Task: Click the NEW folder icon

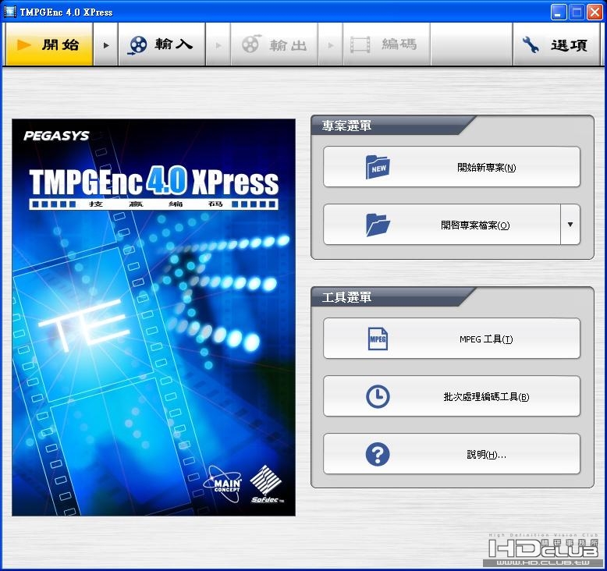Action: [378, 167]
